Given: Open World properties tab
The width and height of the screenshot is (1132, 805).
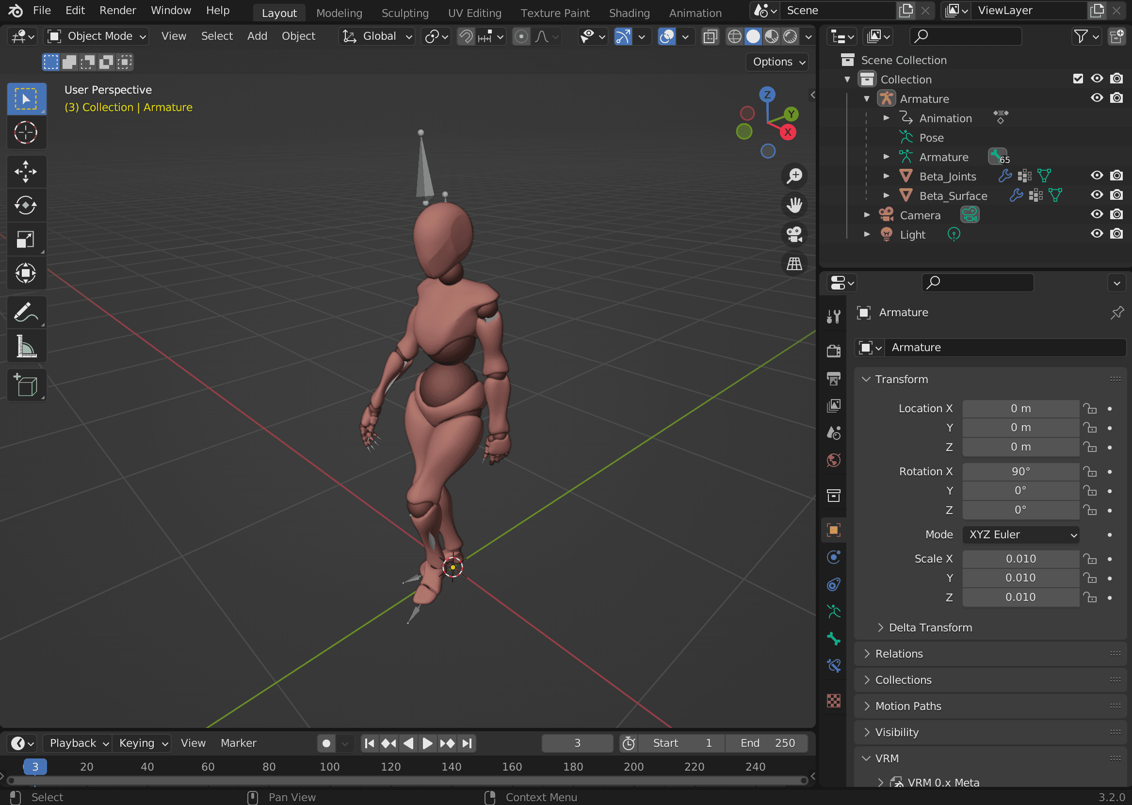Looking at the screenshot, I should [834, 460].
